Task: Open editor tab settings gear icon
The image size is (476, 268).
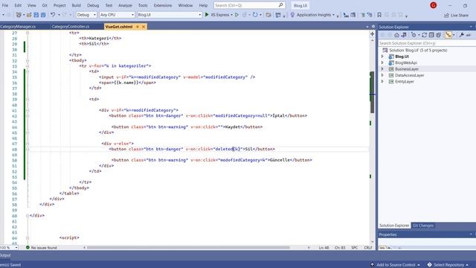Action: [x=373, y=27]
